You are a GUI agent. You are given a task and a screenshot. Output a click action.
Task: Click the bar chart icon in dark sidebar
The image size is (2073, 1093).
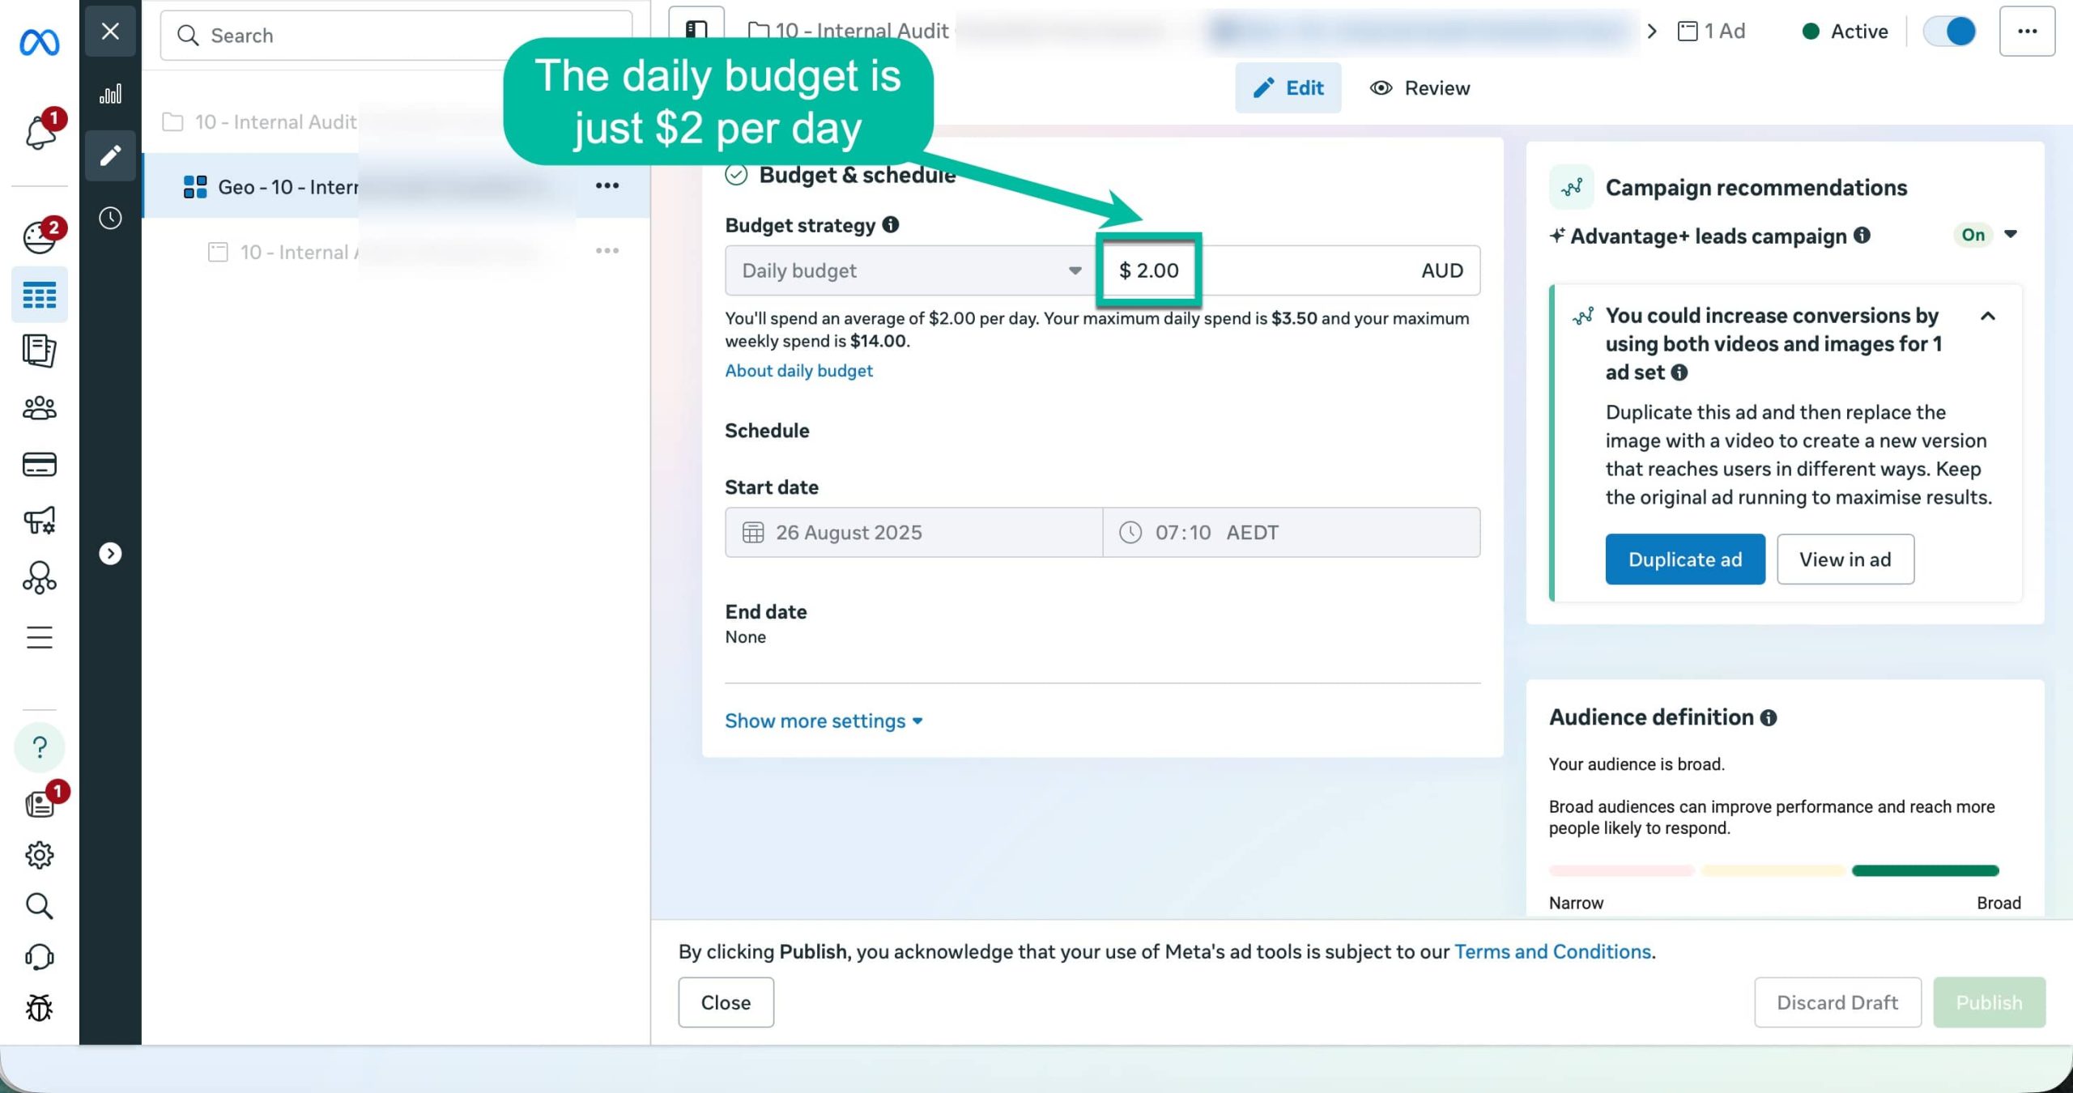(x=110, y=94)
